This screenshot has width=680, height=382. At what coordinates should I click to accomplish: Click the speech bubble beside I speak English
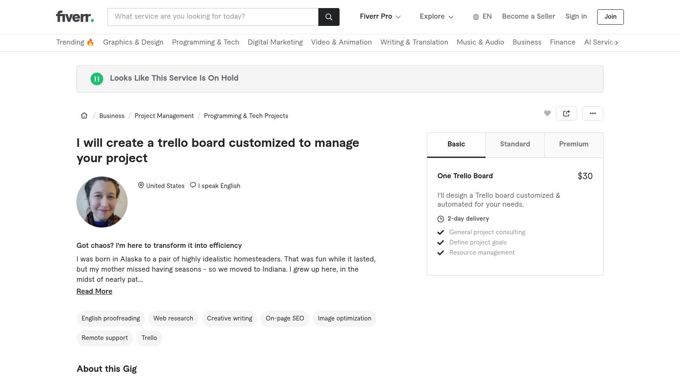tap(193, 185)
